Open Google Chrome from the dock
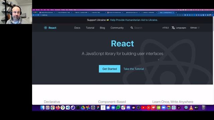The width and height of the screenshot is (214, 120). (53, 108)
